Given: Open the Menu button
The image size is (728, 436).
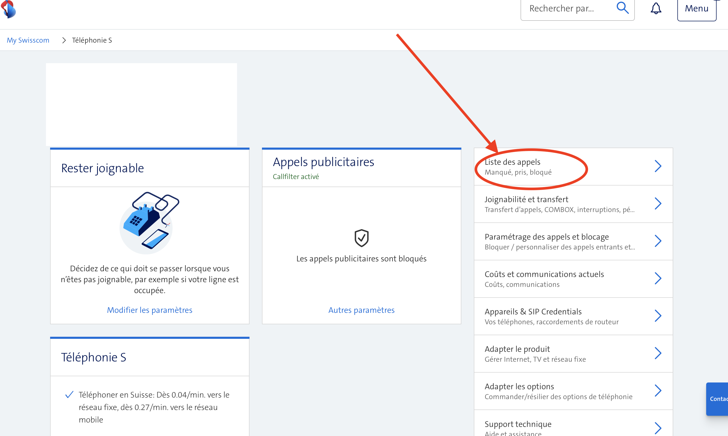Looking at the screenshot, I should pyautogui.click(x=696, y=9).
